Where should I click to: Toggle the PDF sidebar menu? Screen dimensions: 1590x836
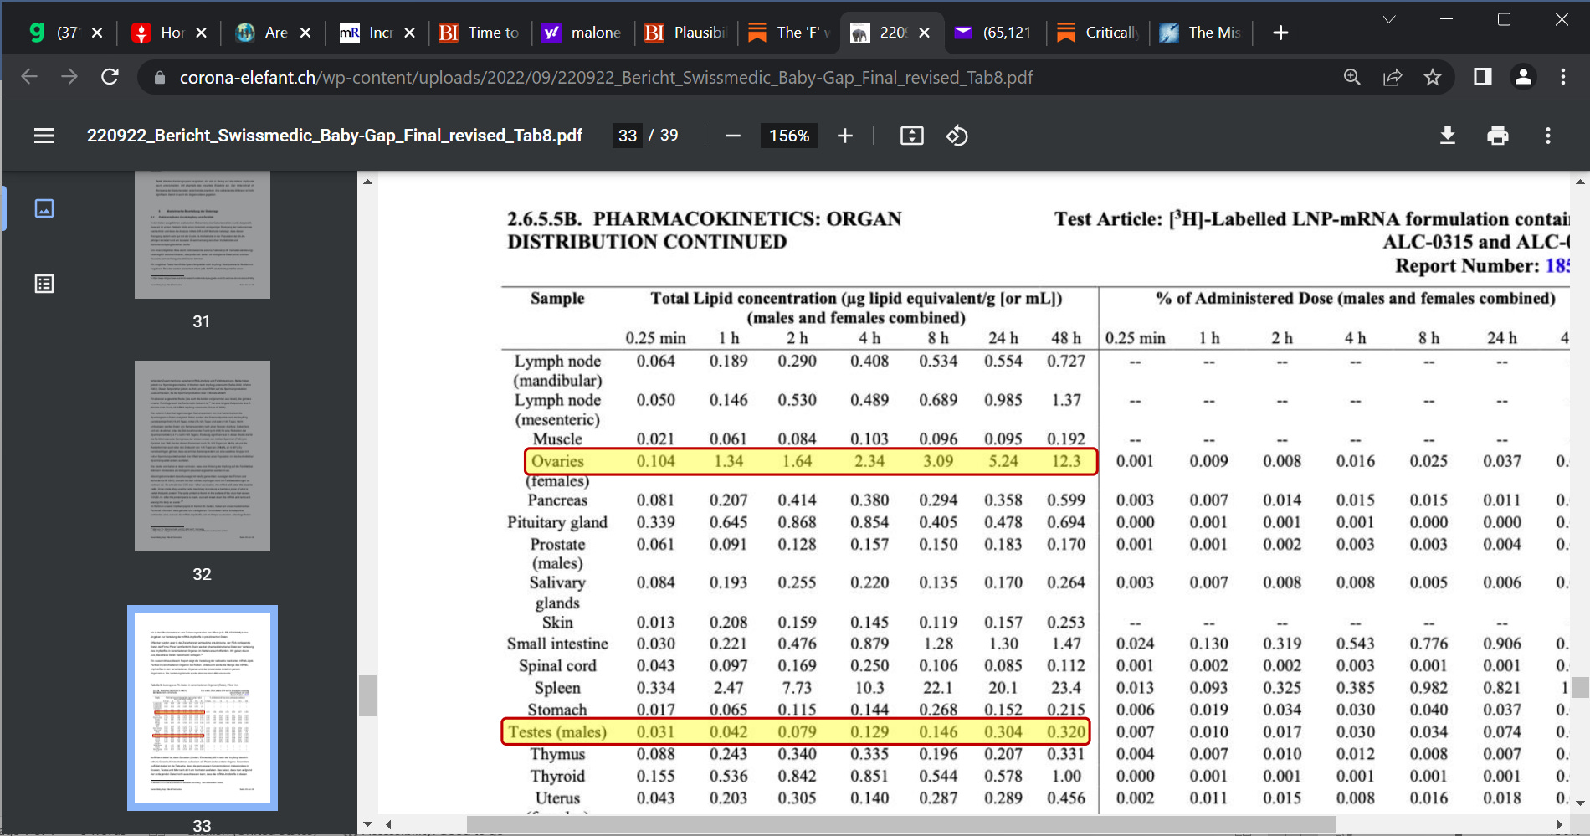pyautogui.click(x=44, y=136)
